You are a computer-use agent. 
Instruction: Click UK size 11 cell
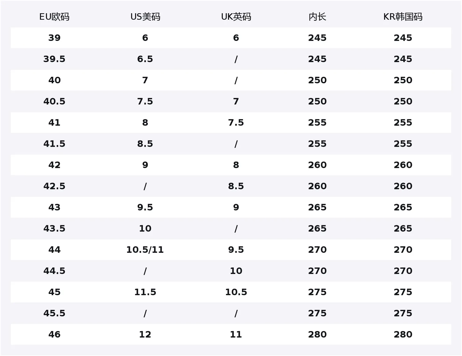pyautogui.click(x=236, y=334)
